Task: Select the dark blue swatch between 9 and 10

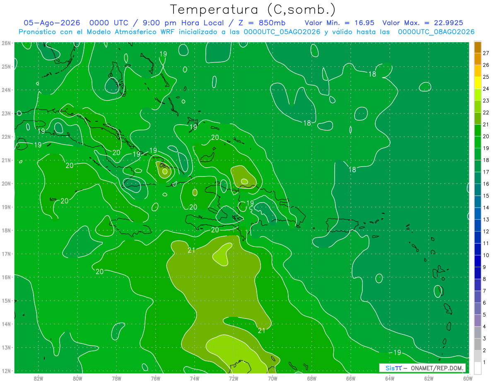Action: (x=478, y=261)
